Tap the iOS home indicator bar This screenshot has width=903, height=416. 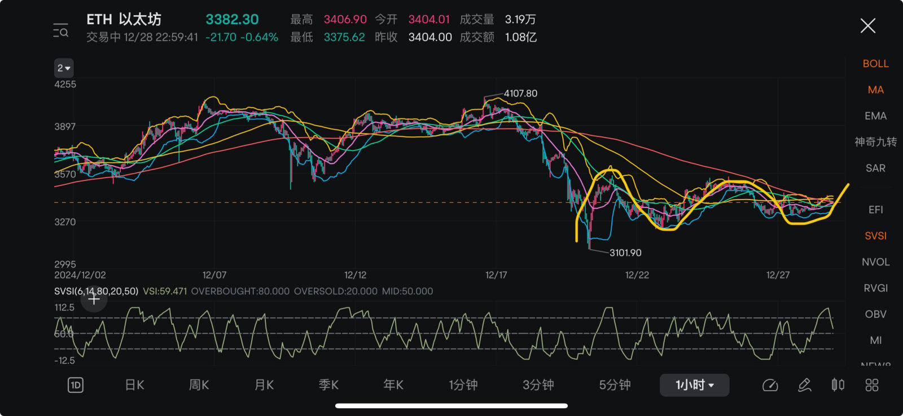[451, 405]
